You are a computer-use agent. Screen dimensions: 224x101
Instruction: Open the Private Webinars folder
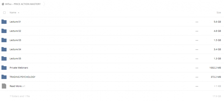click(19, 68)
